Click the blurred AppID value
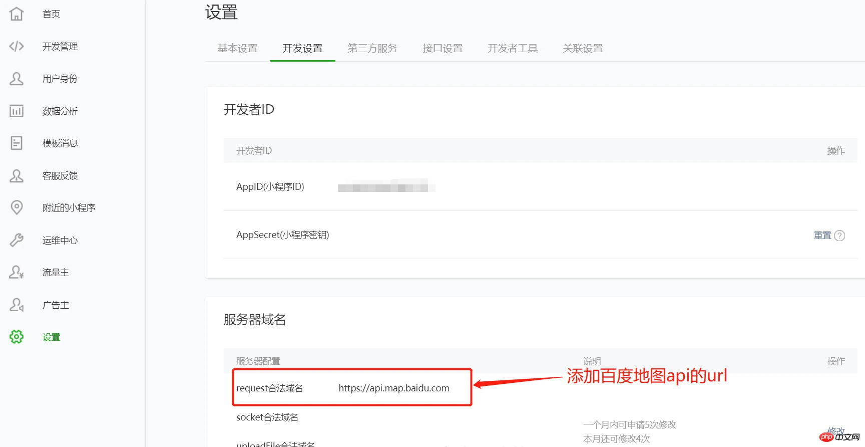 click(x=386, y=186)
